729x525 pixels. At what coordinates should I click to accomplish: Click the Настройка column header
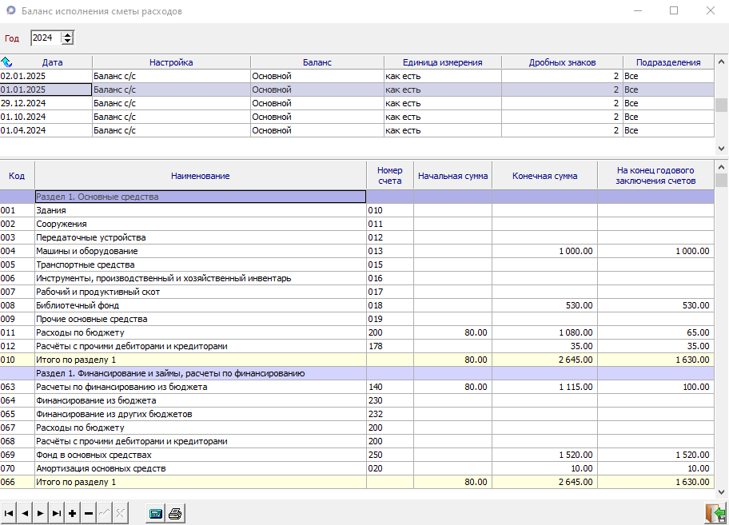click(x=171, y=62)
